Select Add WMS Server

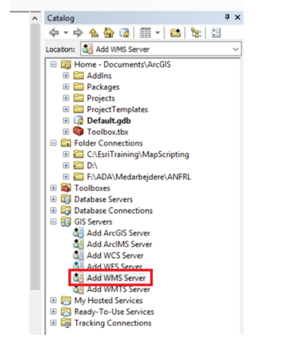tap(116, 278)
